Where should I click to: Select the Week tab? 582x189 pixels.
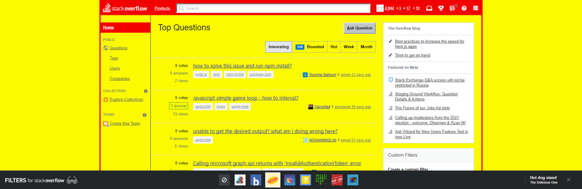(x=349, y=47)
